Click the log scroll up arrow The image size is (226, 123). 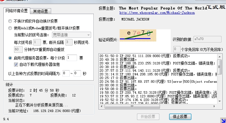pos(220,57)
